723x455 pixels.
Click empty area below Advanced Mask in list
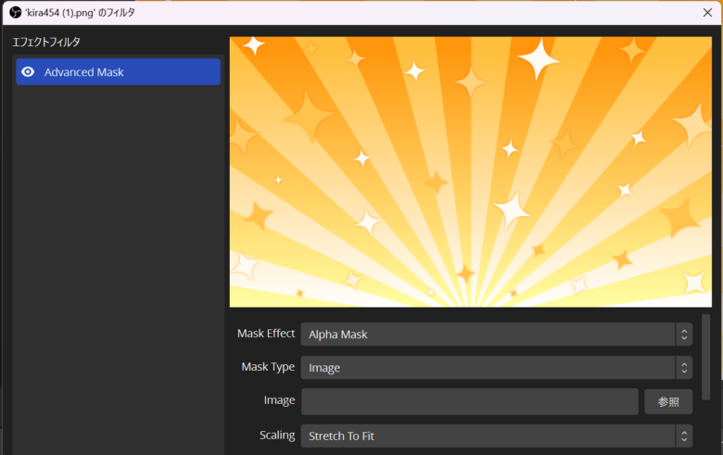(x=118, y=259)
